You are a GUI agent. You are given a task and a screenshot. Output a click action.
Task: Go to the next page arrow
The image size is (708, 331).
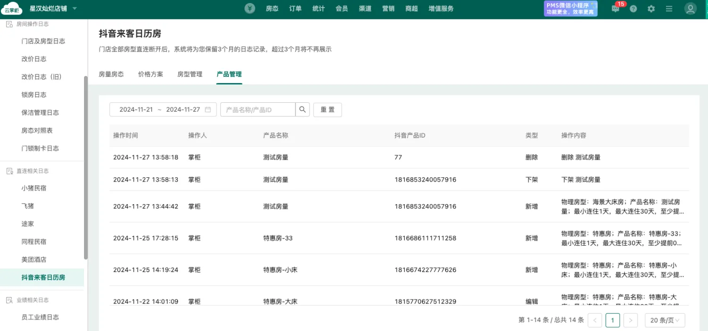[631, 320]
